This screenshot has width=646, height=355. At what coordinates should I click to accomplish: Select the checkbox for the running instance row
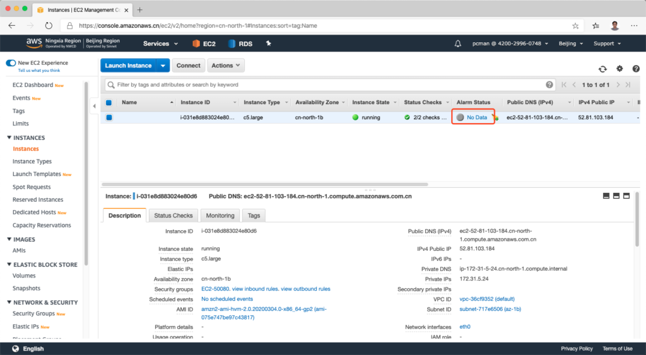(x=109, y=117)
